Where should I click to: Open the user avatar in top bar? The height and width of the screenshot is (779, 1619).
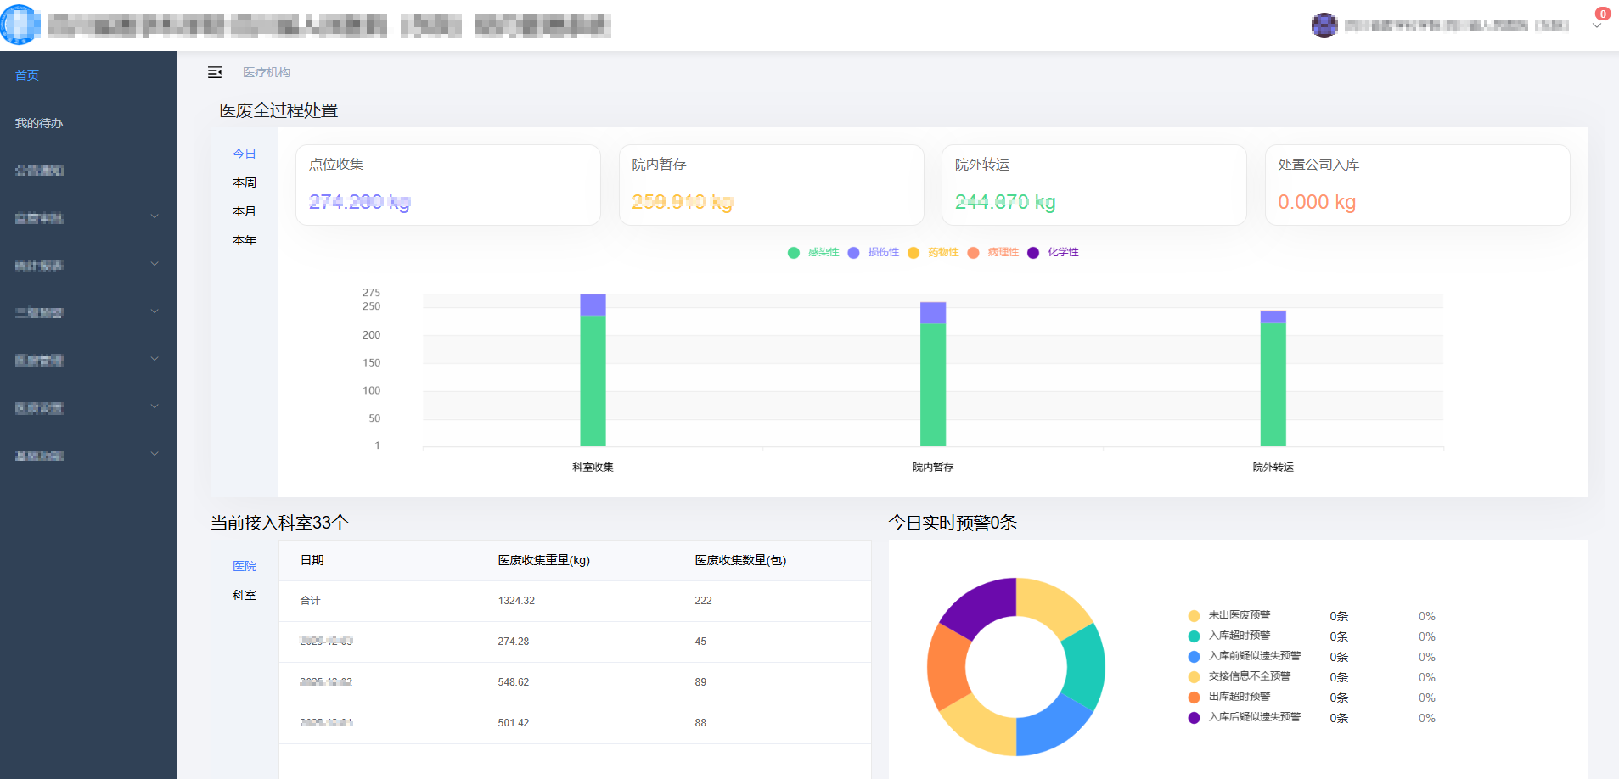pyautogui.click(x=1324, y=25)
